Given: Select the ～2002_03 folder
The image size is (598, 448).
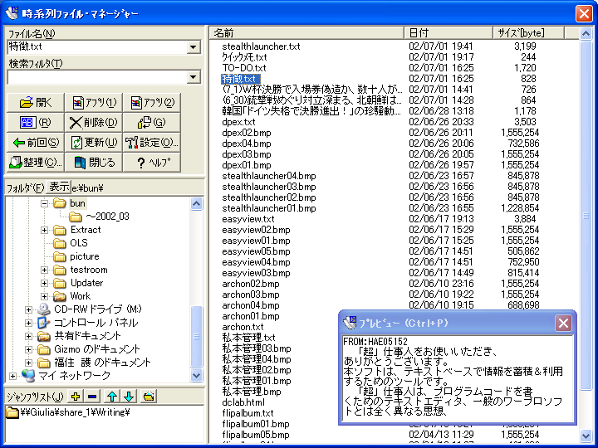Looking at the screenshot, I should coord(107,217).
